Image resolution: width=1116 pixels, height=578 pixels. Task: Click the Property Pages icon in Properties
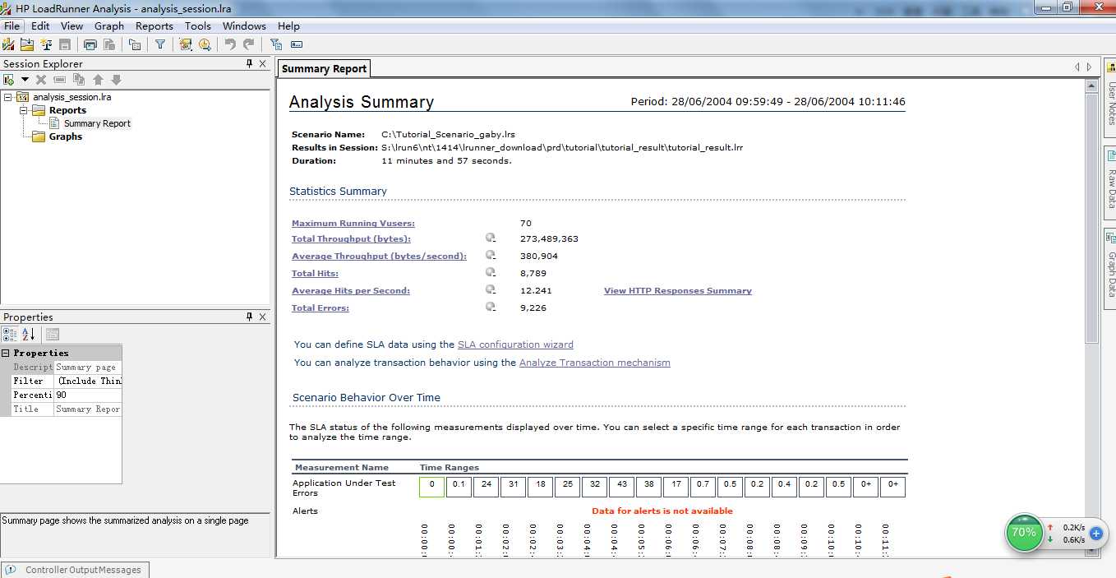[x=53, y=334]
